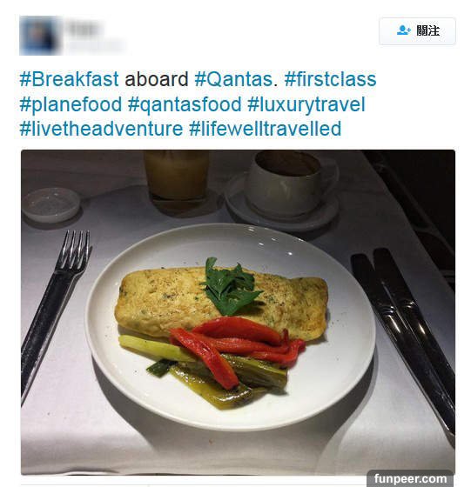Click the fork in the photo
Screen dimensions: 471x487
(x=54, y=314)
